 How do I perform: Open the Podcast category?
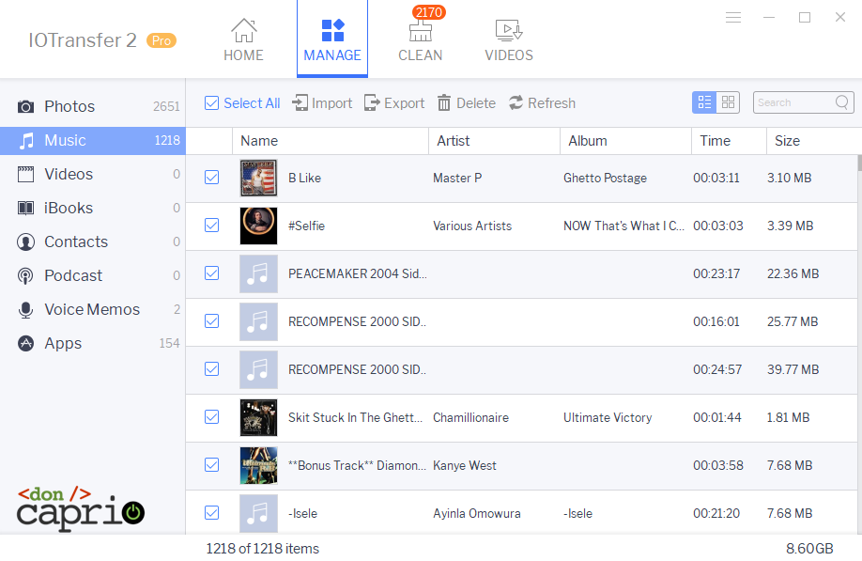(93, 275)
